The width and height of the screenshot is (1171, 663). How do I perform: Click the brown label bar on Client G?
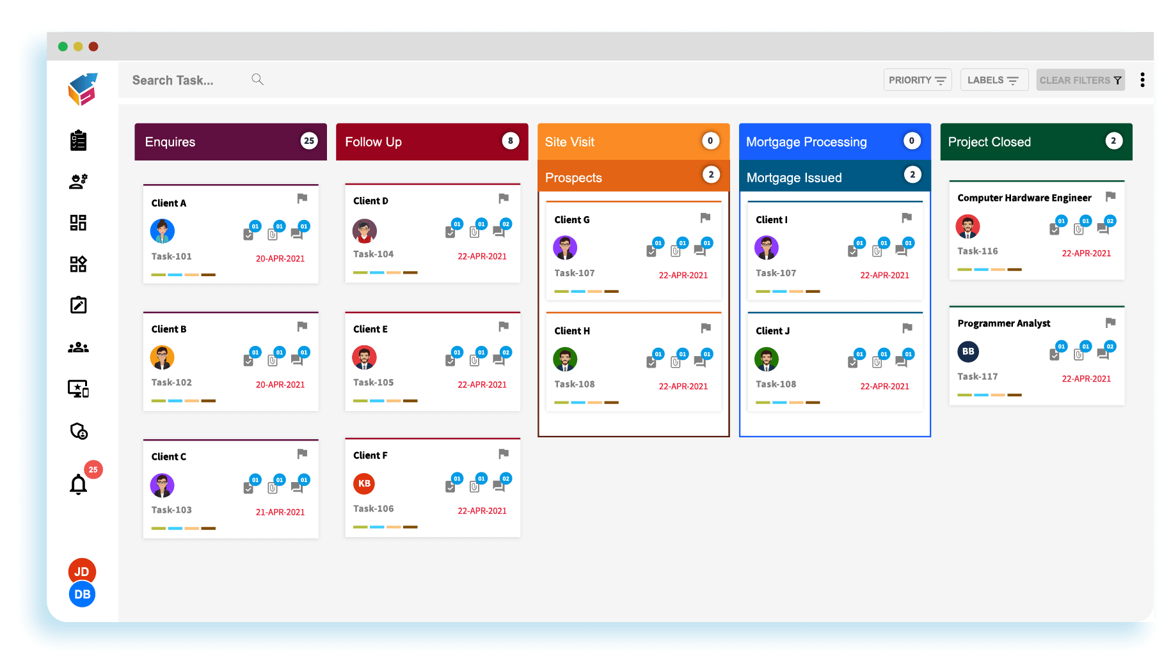(612, 291)
